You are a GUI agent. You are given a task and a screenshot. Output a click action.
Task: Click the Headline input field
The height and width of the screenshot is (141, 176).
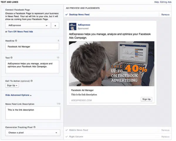[x=32, y=46]
